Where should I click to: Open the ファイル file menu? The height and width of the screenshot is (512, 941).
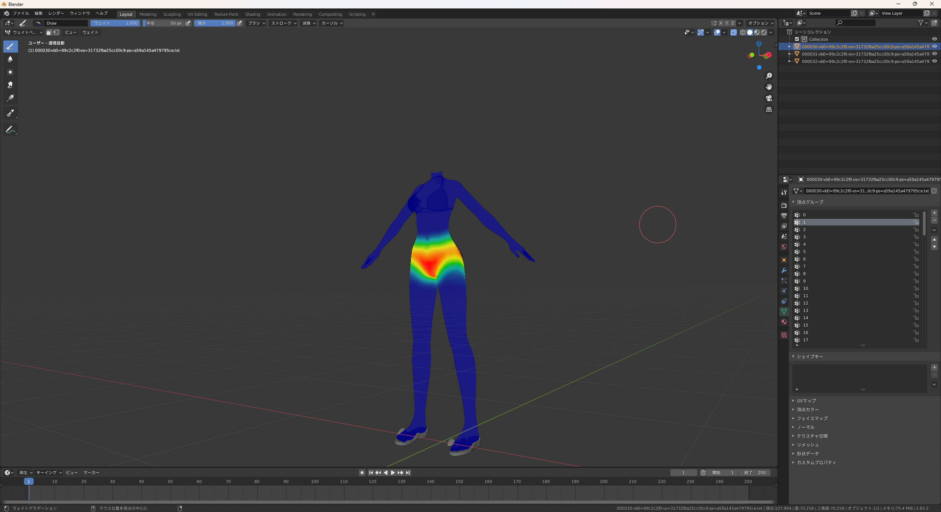pos(21,14)
